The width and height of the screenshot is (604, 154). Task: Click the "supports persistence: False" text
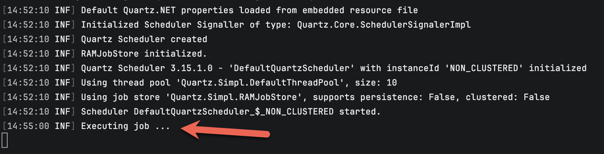[384, 97]
